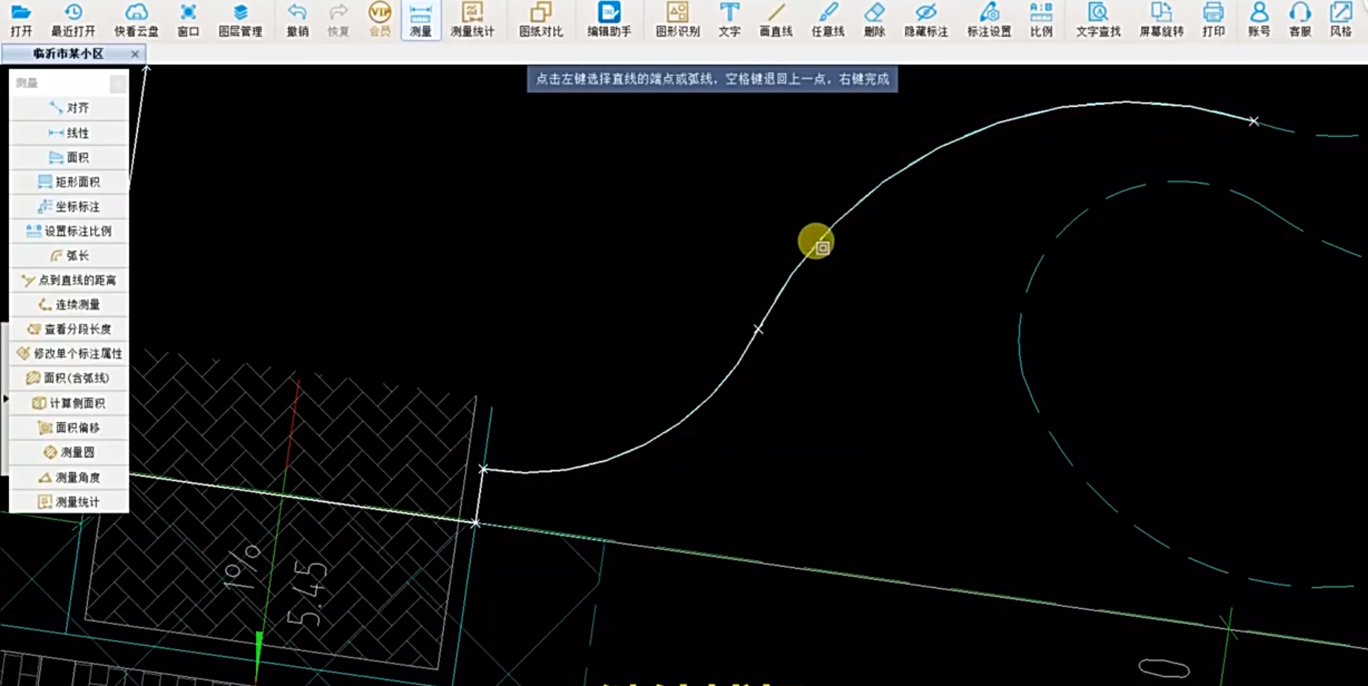Rotate the view with 屏幕旋转

(x=1162, y=20)
